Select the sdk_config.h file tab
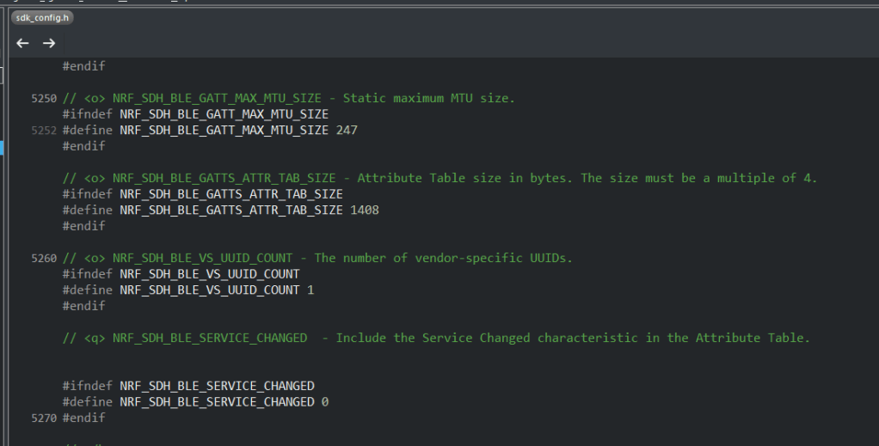Screen dimensions: 879x446 (x=42, y=18)
